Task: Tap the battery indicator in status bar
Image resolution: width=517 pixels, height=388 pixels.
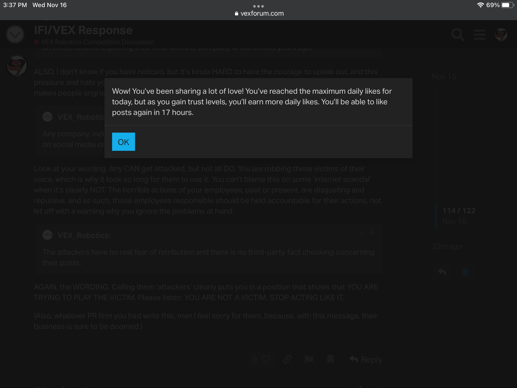Action: [507, 5]
